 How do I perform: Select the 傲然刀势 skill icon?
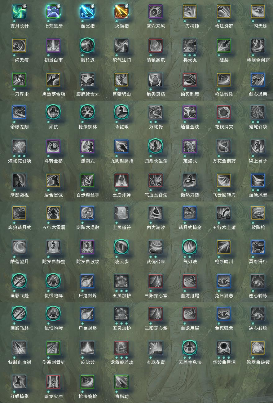pyautogui.click(x=190, y=180)
